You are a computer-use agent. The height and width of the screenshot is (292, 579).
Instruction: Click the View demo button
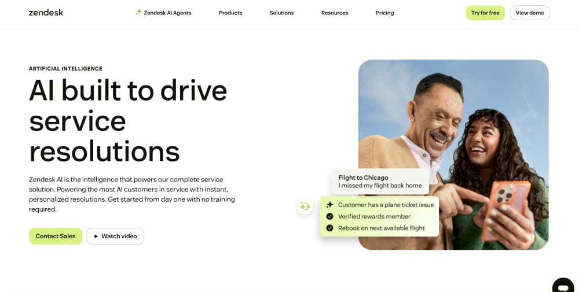pos(530,13)
